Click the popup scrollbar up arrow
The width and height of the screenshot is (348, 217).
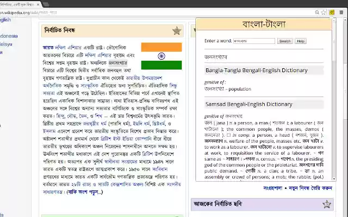pyautogui.click(x=334, y=21)
